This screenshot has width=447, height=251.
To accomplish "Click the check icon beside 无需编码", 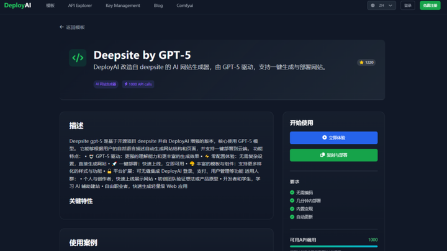I will coord(292,192).
